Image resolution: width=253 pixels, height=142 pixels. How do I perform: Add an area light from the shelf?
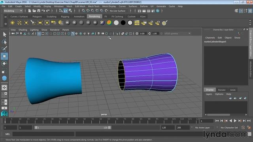coord(40,23)
